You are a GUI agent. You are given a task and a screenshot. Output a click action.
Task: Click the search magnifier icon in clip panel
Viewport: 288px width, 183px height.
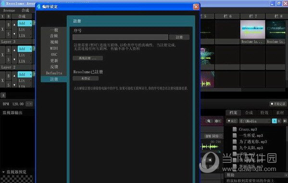point(209,121)
